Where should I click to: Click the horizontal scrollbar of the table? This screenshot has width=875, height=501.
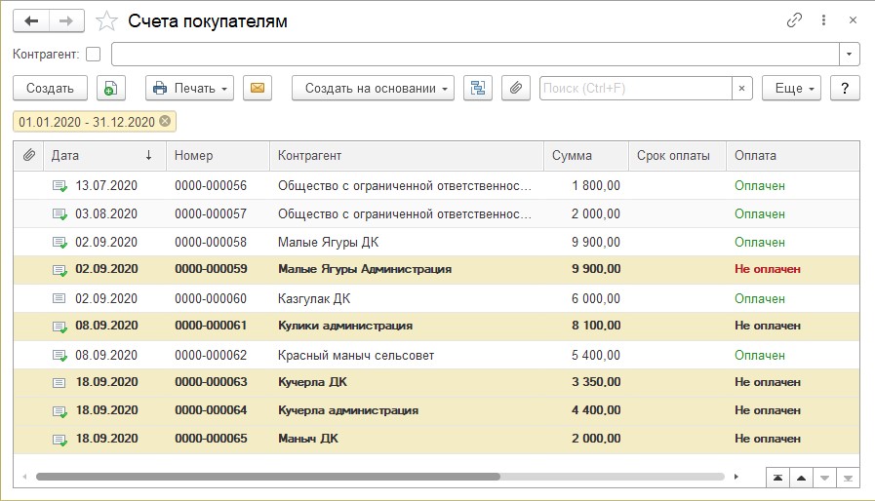point(268,478)
